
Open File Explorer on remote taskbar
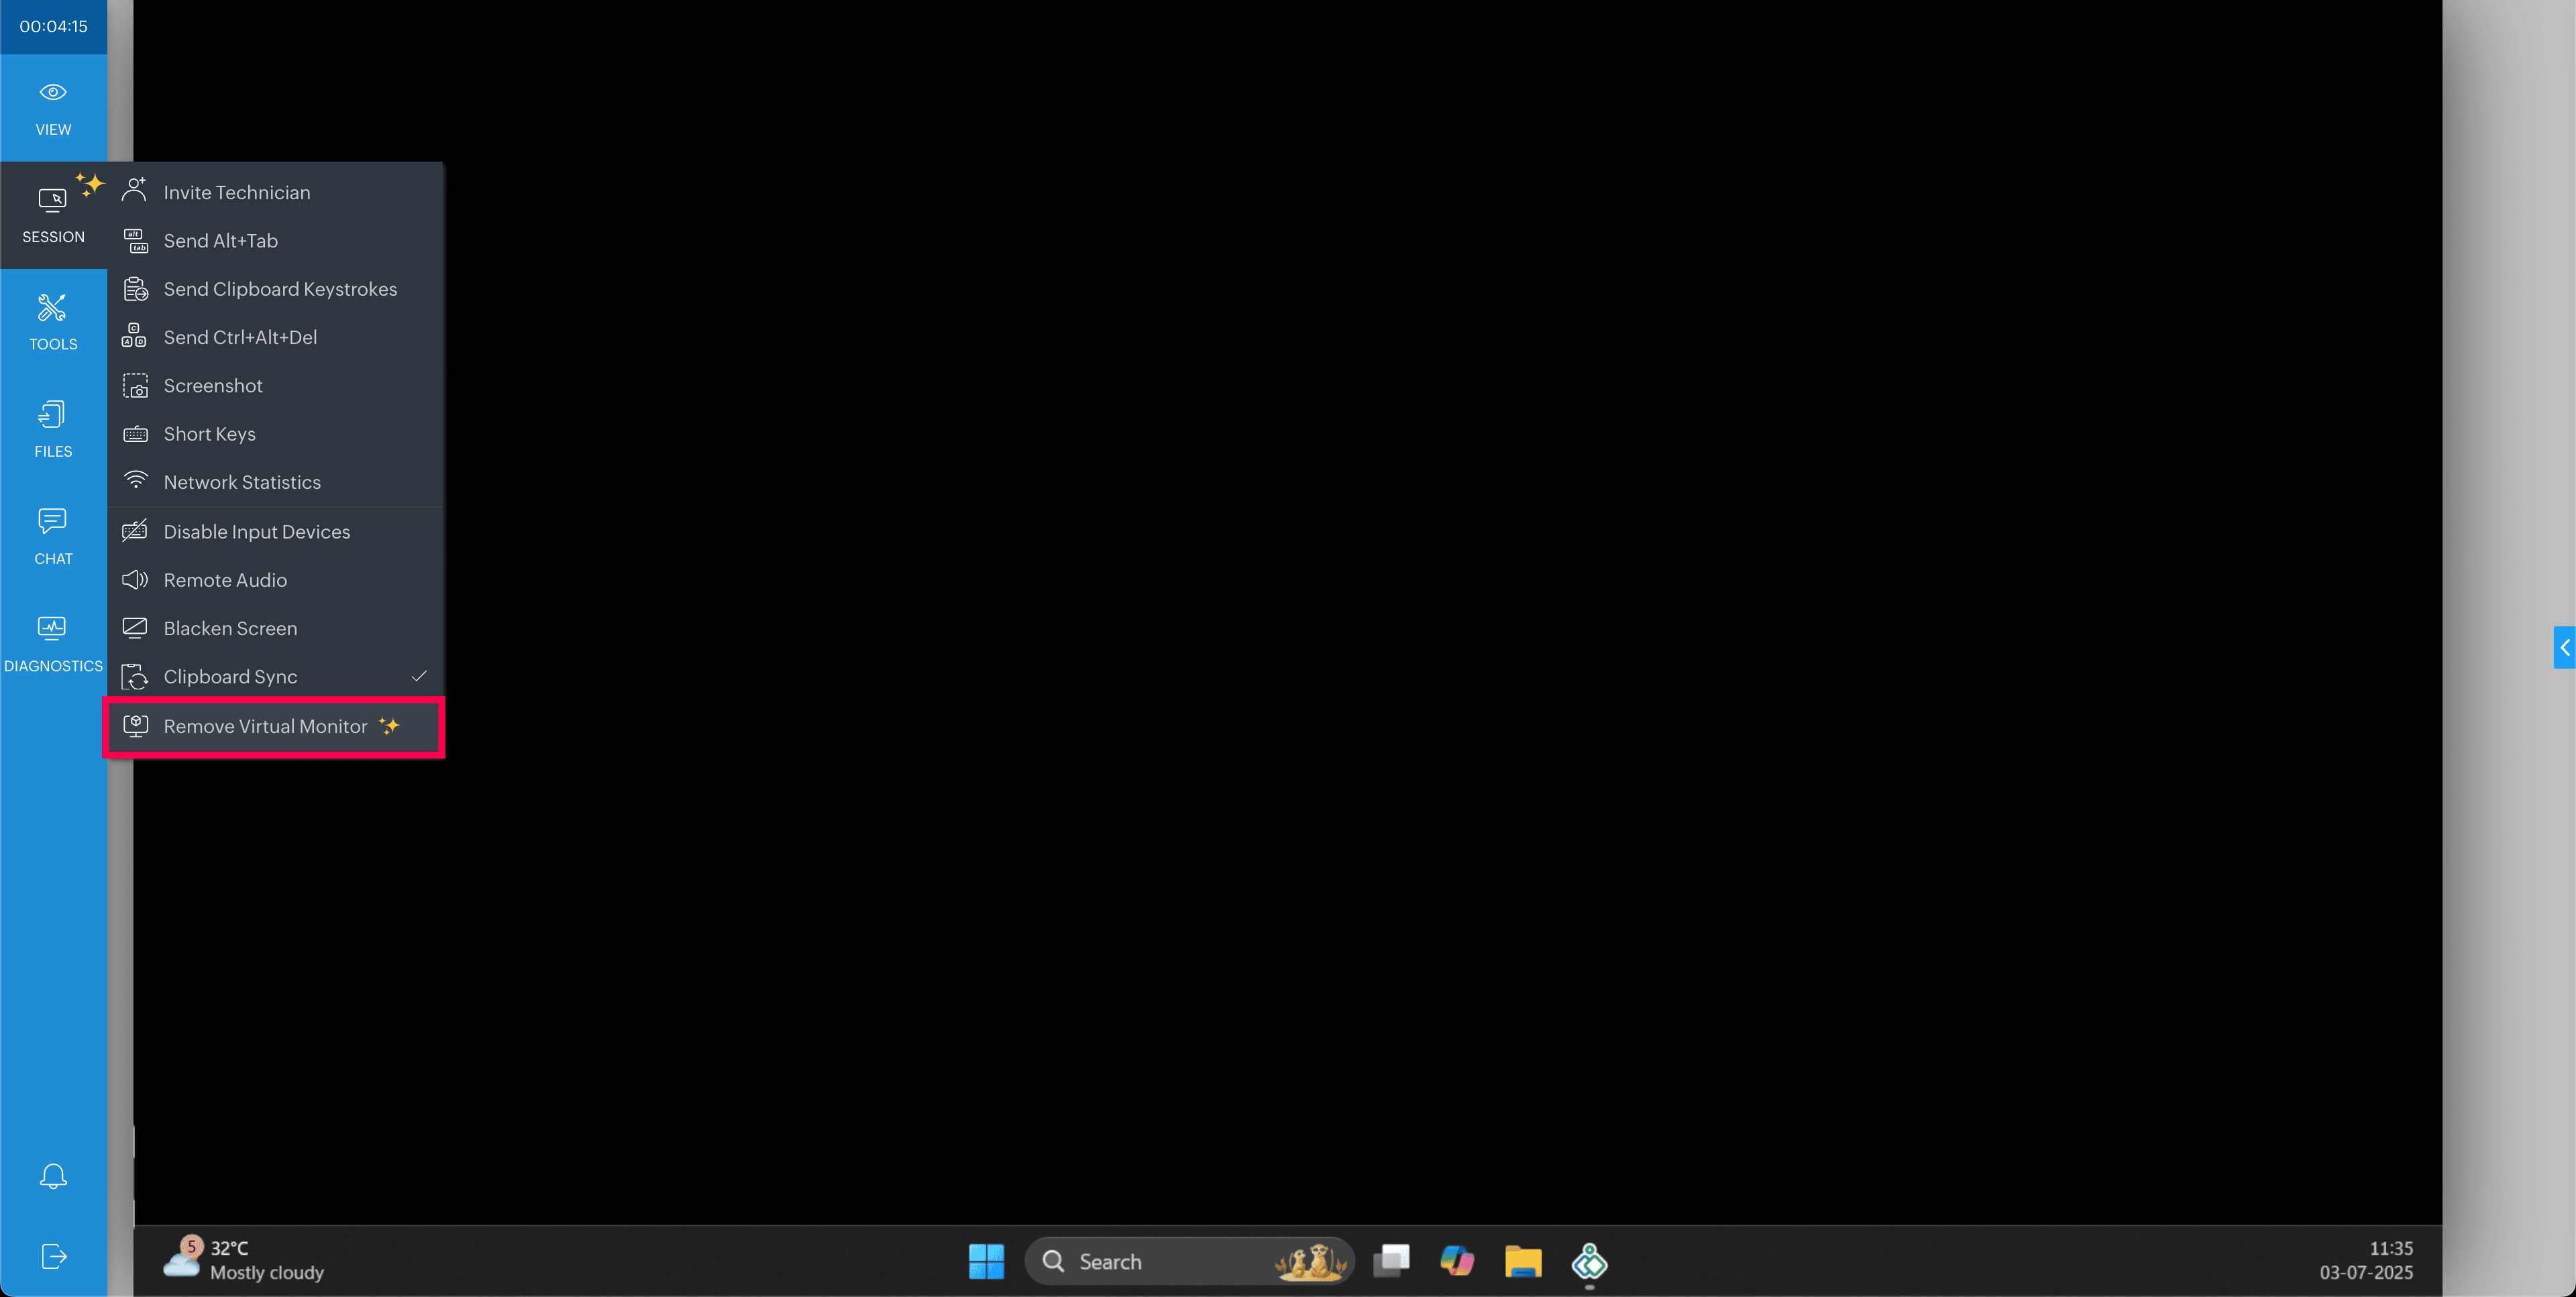pyautogui.click(x=1522, y=1262)
